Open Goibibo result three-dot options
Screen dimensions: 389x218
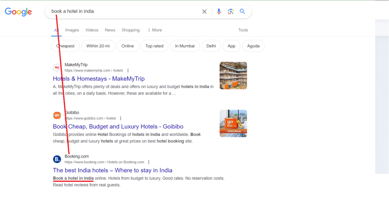click(x=120, y=118)
